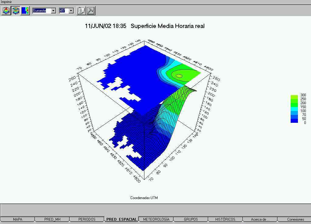The height and width of the screenshot is (224, 311).
Task: Click the dark blue bottom legend swatch
Action: (x=294, y=121)
